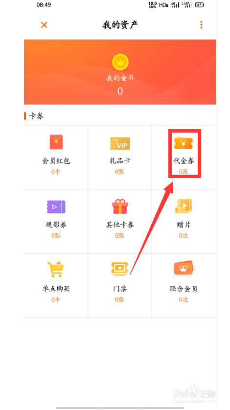Viewport: 230px width, 410px height.
Task: Open the 礼品卡 VIP card icon
Action: (x=120, y=143)
